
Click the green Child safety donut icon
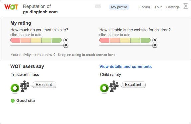point(104,88)
